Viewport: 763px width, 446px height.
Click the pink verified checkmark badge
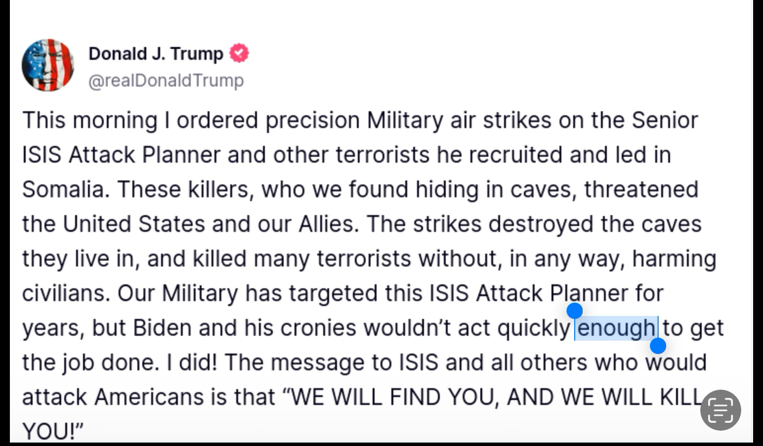click(x=239, y=53)
